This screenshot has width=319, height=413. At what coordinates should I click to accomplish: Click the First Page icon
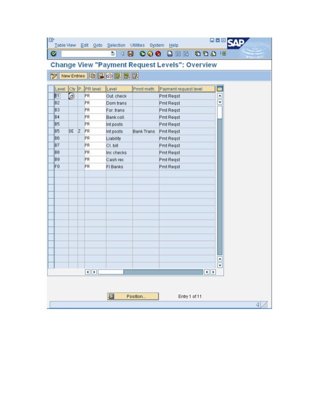click(x=197, y=53)
